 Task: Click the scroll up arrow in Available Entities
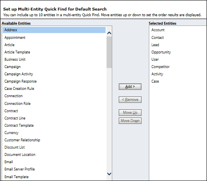click(109, 33)
